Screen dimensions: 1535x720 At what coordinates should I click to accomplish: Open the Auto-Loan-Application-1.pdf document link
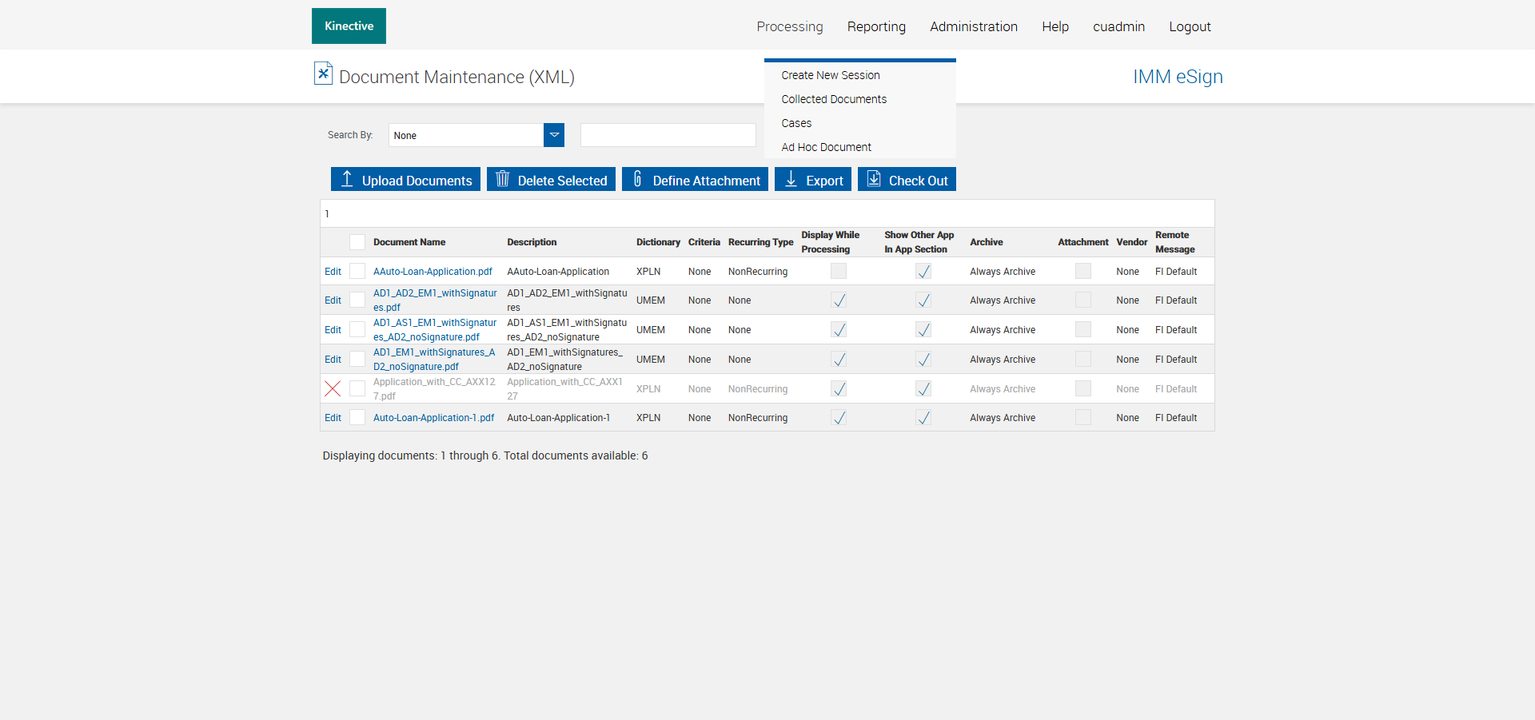click(433, 418)
